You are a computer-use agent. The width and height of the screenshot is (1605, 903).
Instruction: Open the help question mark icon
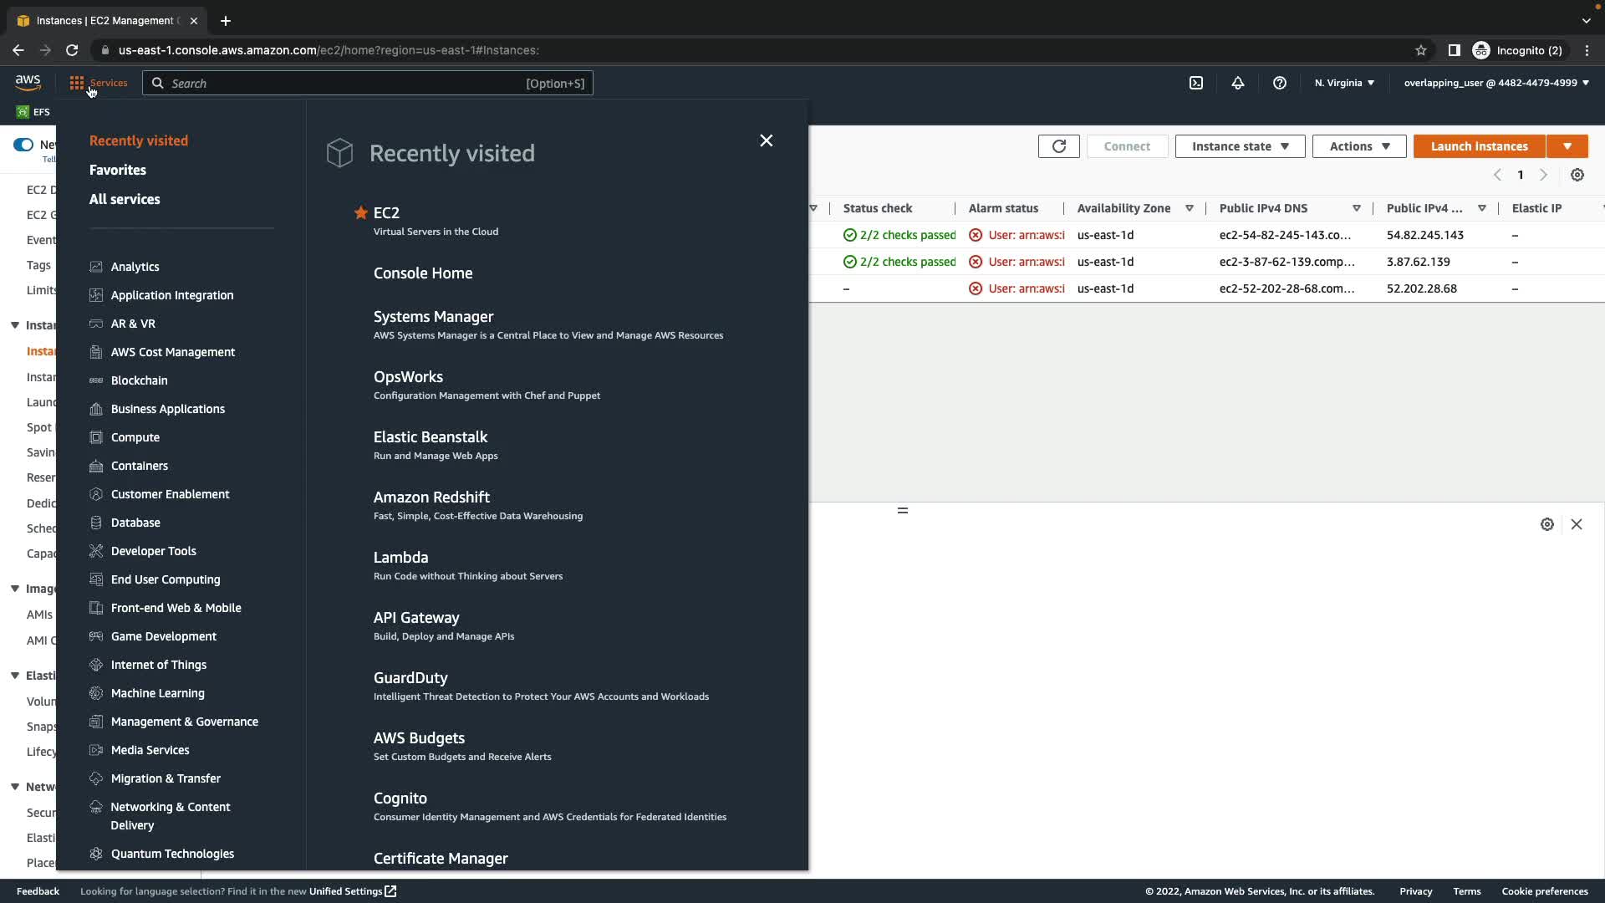click(x=1280, y=83)
